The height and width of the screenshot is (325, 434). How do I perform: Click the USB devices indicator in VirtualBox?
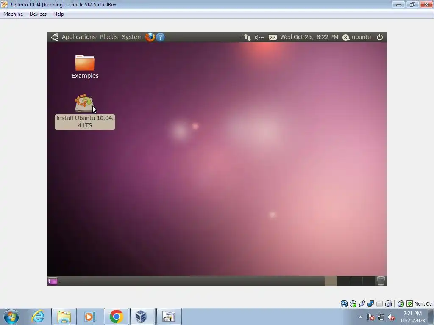point(362,304)
